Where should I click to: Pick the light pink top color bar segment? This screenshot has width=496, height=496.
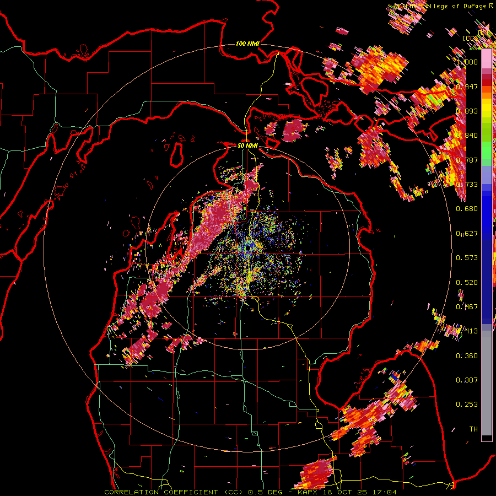[x=487, y=59]
